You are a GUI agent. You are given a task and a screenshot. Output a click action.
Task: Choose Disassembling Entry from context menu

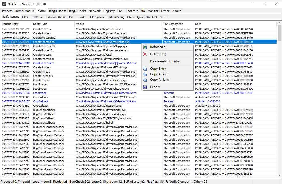pos(167,61)
